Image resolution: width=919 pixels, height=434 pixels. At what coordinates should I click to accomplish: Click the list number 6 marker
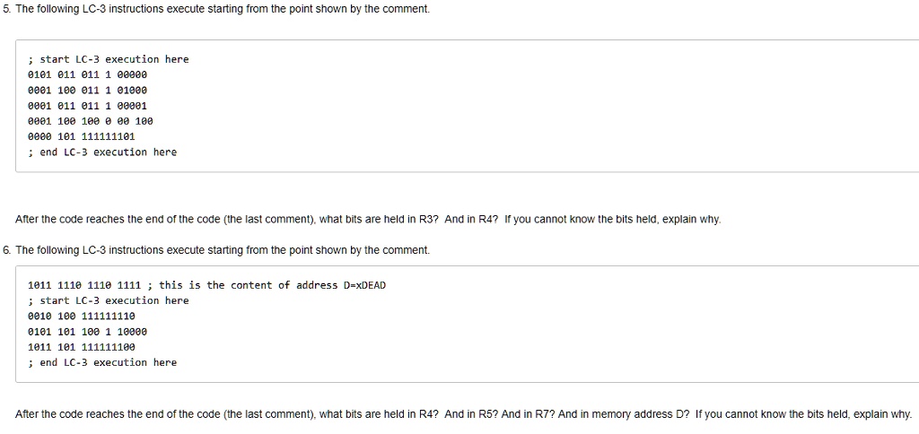click(6, 250)
